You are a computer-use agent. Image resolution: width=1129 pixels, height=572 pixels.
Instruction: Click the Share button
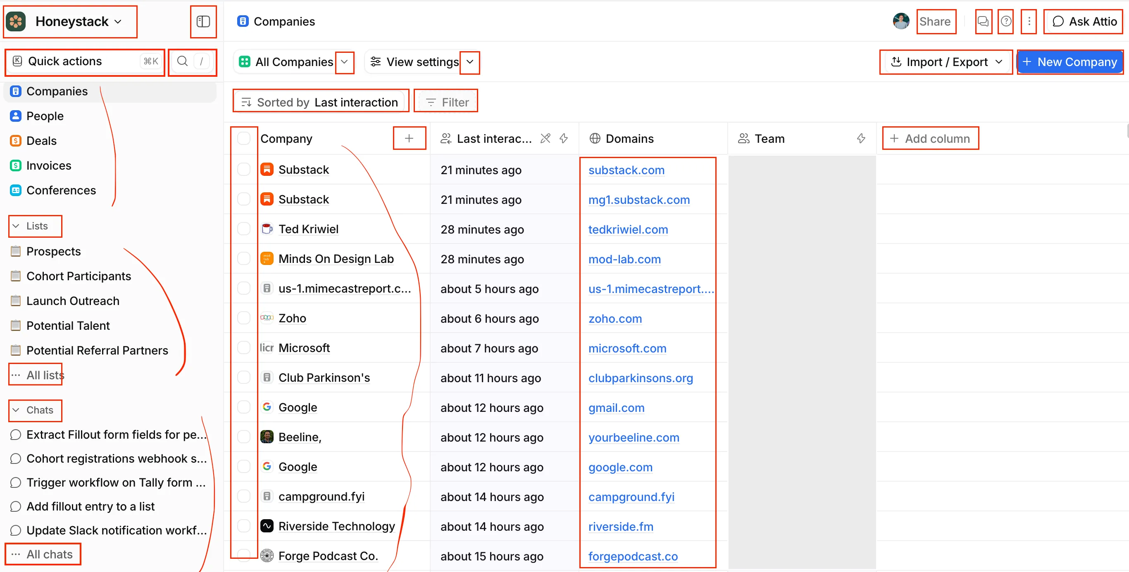click(935, 21)
